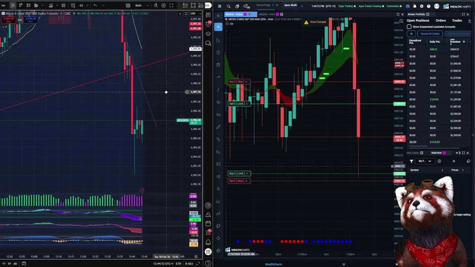This screenshot has height=267, width=475.
Task: Open the indicators icon in TradingView toolbar
Action: (51, 5)
